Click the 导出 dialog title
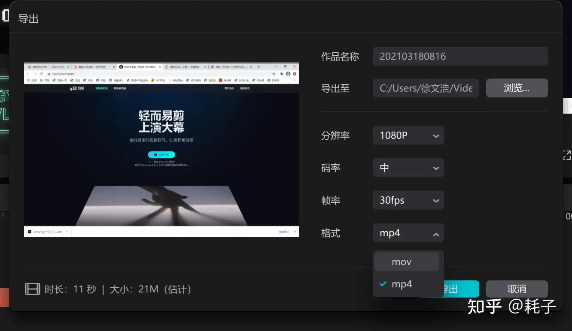Image resolution: width=572 pixels, height=331 pixels. pyautogui.click(x=28, y=19)
